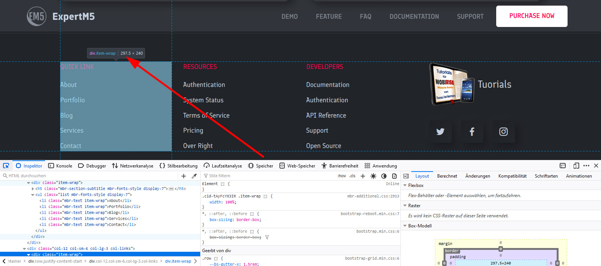Click the PURCHASE NOW button

[x=532, y=16]
